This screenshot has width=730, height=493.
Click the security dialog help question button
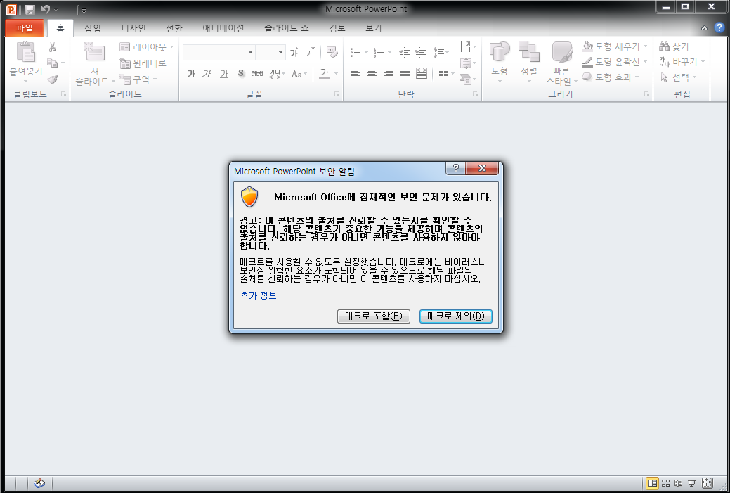click(x=456, y=168)
